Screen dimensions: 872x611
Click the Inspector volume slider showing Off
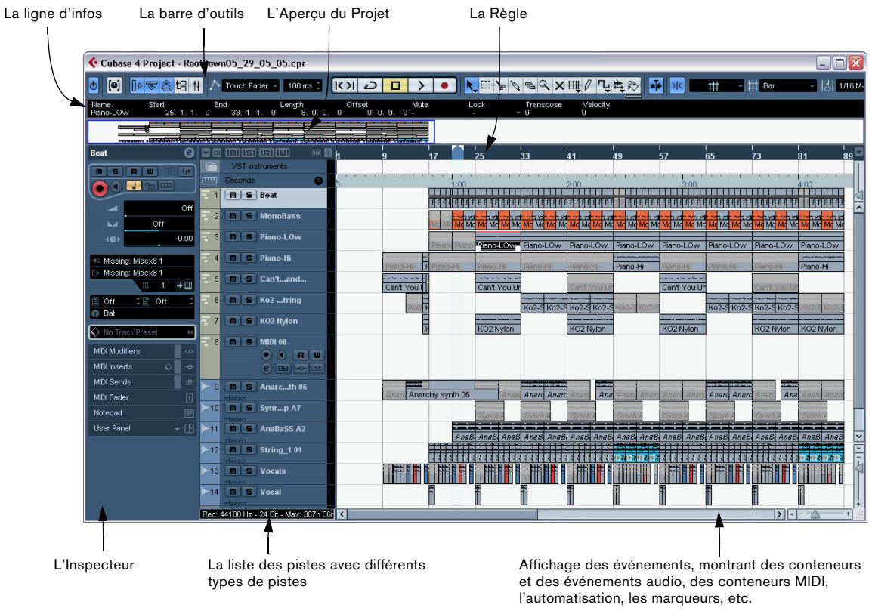coord(159,209)
